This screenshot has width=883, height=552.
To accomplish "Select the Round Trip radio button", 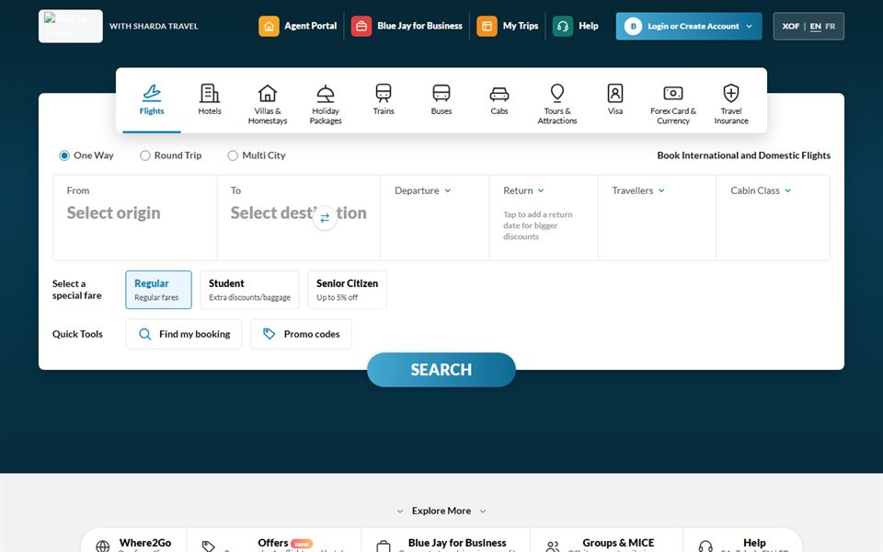I will [144, 155].
